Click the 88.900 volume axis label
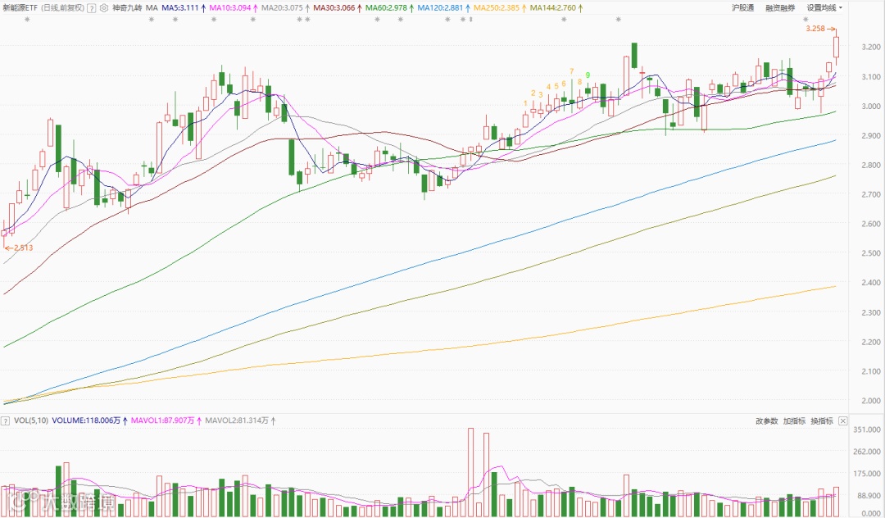Screen dimensions: 885x518 pos(869,495)
